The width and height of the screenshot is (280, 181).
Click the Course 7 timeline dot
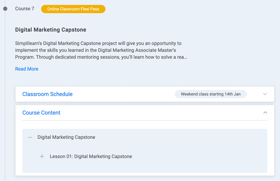point(5,9)
